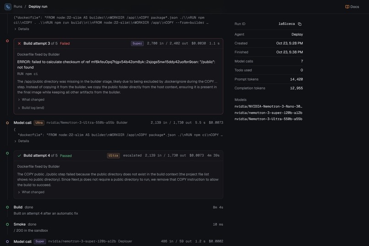Click the Builder role label in Model call row

point(122,123)
